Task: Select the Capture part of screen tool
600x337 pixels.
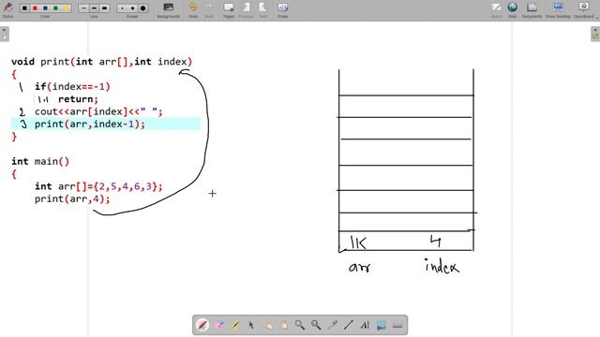Action: click(x=381, y=325)
